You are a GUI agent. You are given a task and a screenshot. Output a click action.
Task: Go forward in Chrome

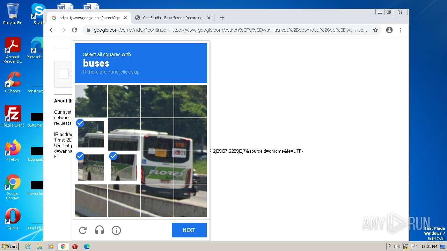pos(63,30)
